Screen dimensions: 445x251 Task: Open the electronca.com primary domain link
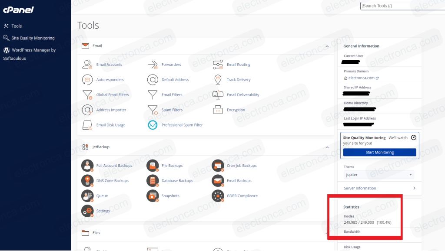tap(361, 78)
